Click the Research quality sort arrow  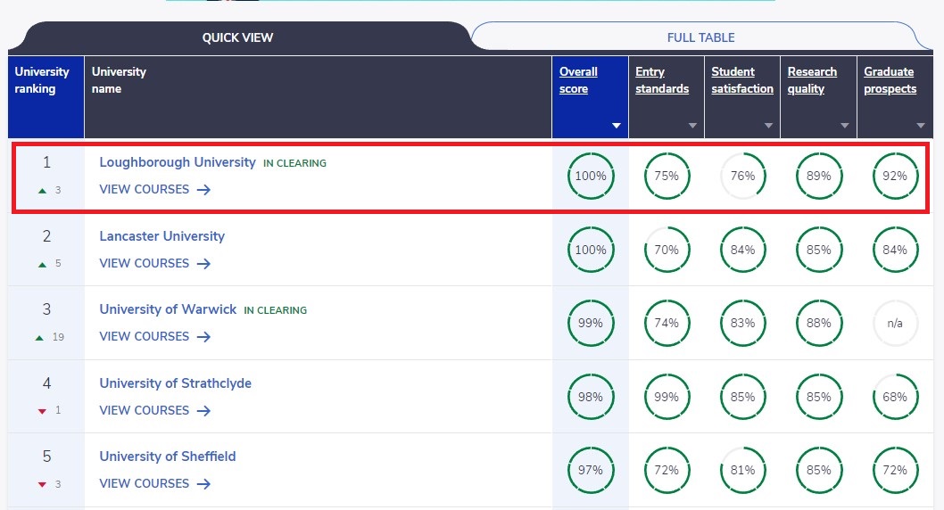[845, 126]
